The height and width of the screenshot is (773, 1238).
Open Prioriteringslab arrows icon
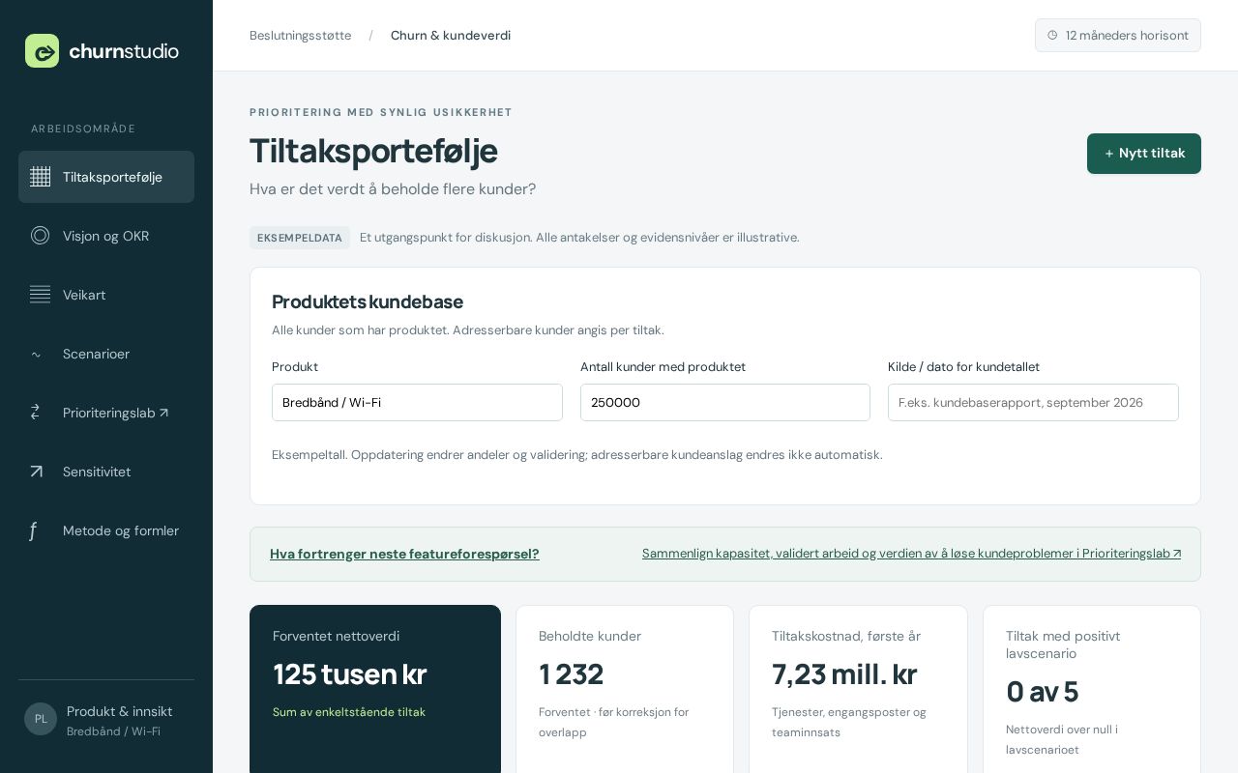pyautogui.click(x=36, y=413)
